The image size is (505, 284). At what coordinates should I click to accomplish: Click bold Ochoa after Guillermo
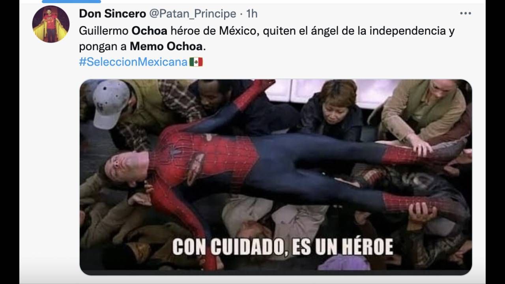coord(149,31)
